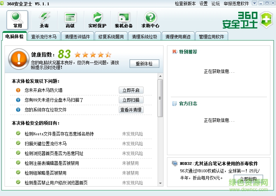Screen dimensions: 276x196
Task: Click the green check beside 检测注册表编辑器是否被禁用
Action: 18,162
